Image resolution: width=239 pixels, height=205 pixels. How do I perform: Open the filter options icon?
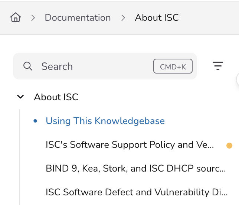click(218, 66)
